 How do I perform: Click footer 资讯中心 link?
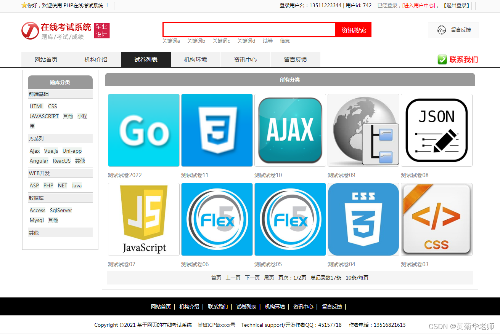(x=303, y=307)
